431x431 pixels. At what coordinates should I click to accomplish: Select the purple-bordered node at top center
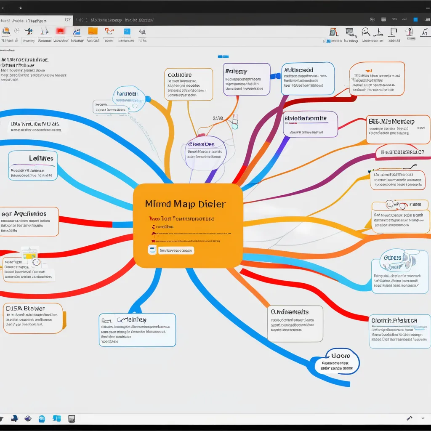point(247,80)
